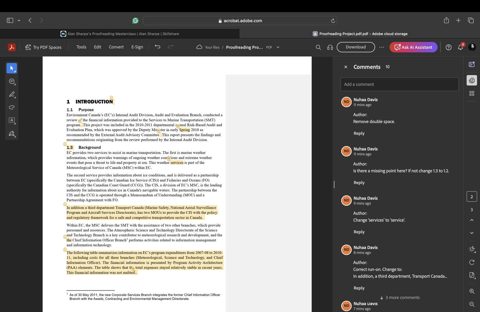The height and width of the screenshot is (312, 480).
Task: Start read aloud with headphones icon
Action: coord(330,47)
